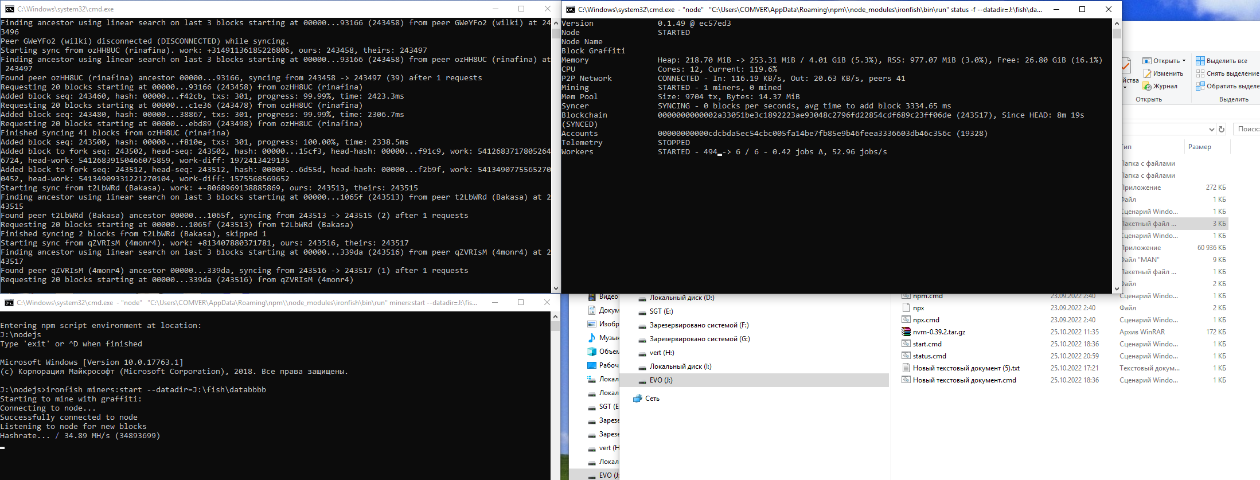Select the npx file name

(919, 308)
